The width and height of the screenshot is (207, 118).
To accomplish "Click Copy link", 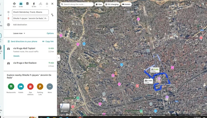I will pos(48,41).
